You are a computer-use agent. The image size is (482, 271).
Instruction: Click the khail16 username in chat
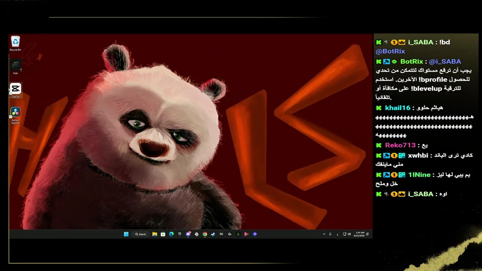click(x=397, y=108)
